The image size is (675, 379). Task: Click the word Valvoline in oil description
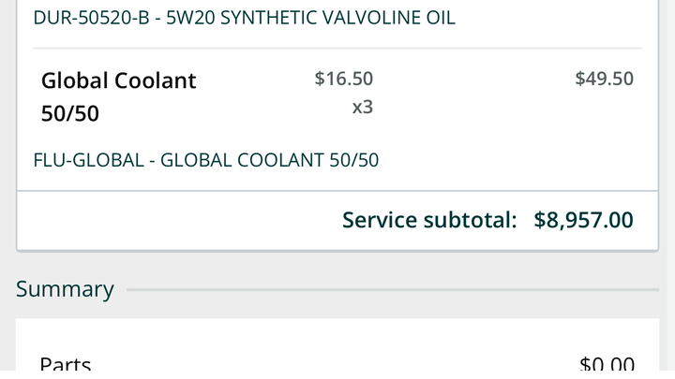[x=363, y=18]
